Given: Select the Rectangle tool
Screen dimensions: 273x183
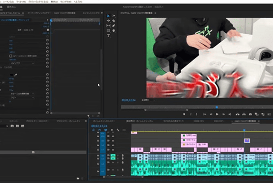Looking at the screenshot, I should (108, 30).
